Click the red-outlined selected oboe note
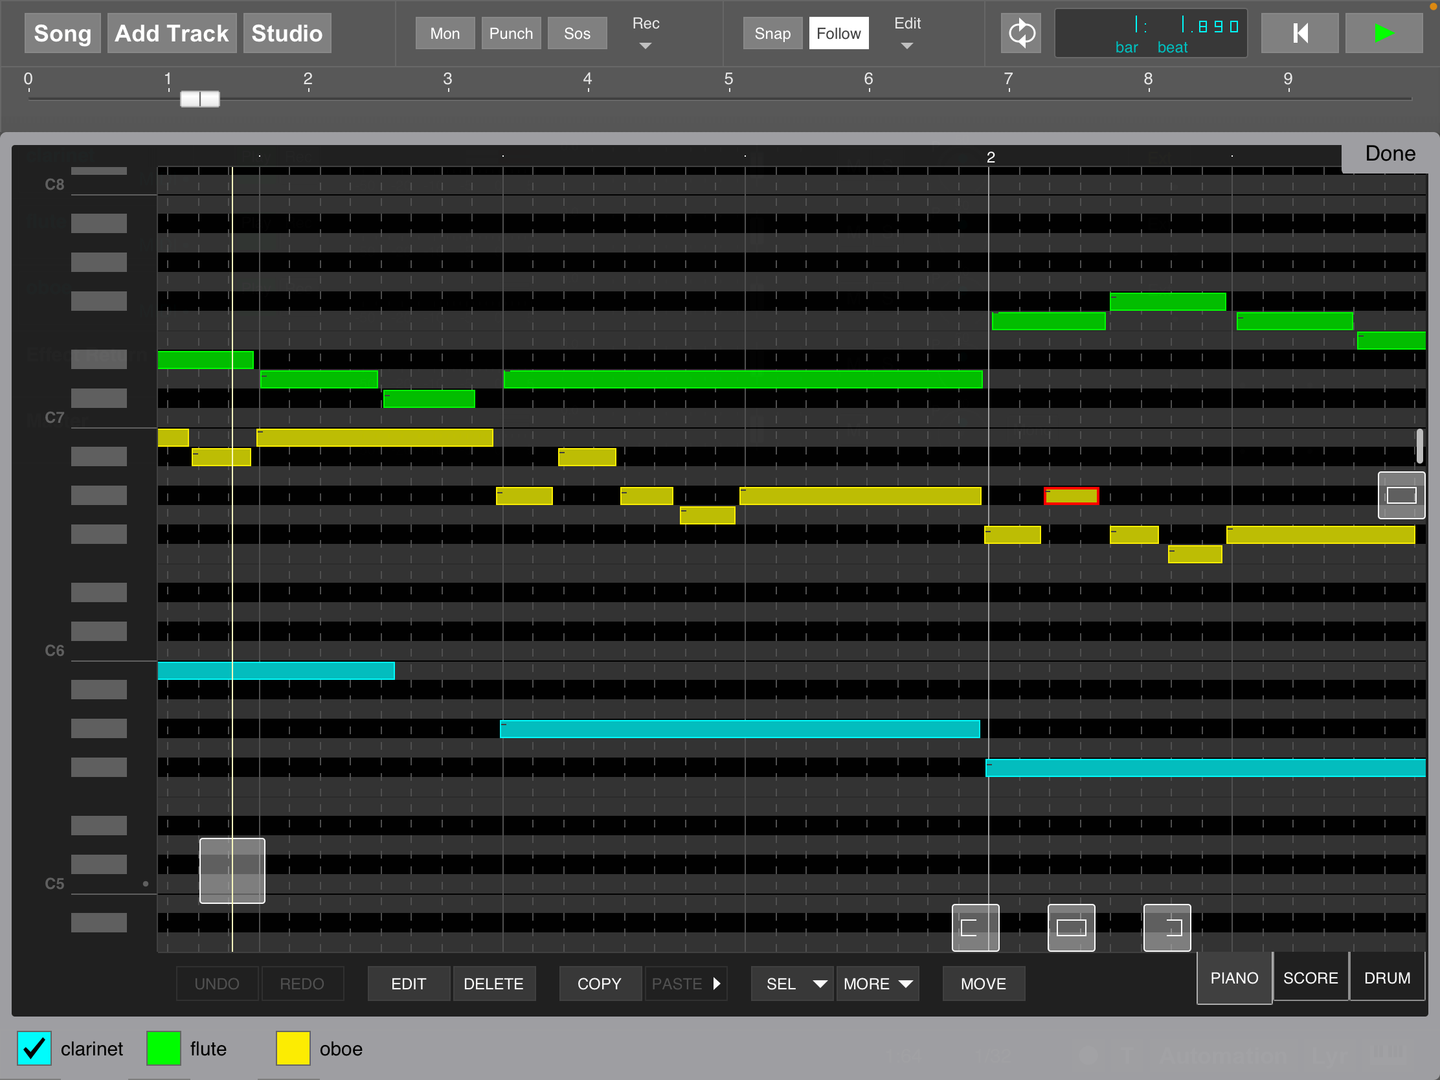 [x=1071, y=496]
